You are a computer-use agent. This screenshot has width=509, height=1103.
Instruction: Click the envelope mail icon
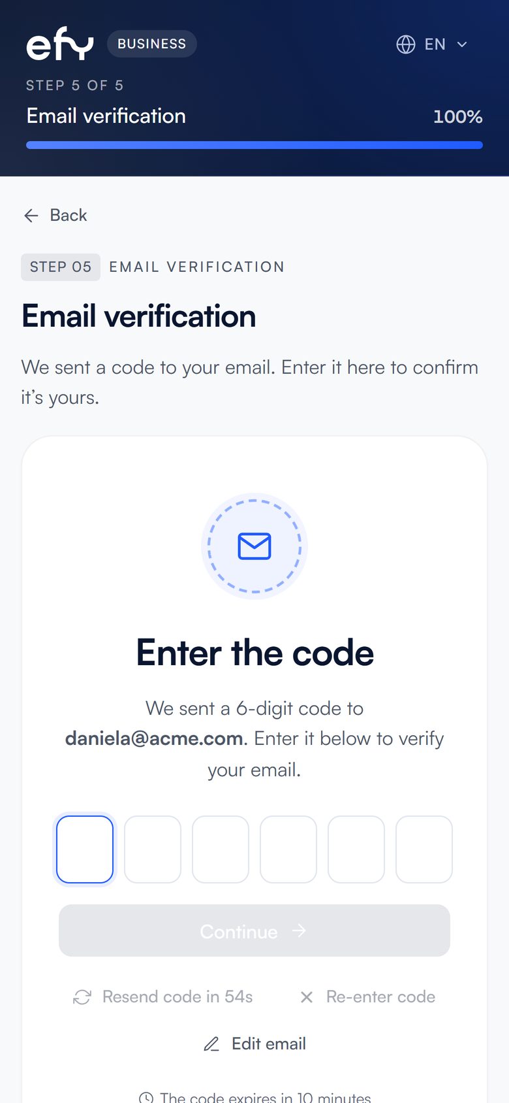point(254,546)
